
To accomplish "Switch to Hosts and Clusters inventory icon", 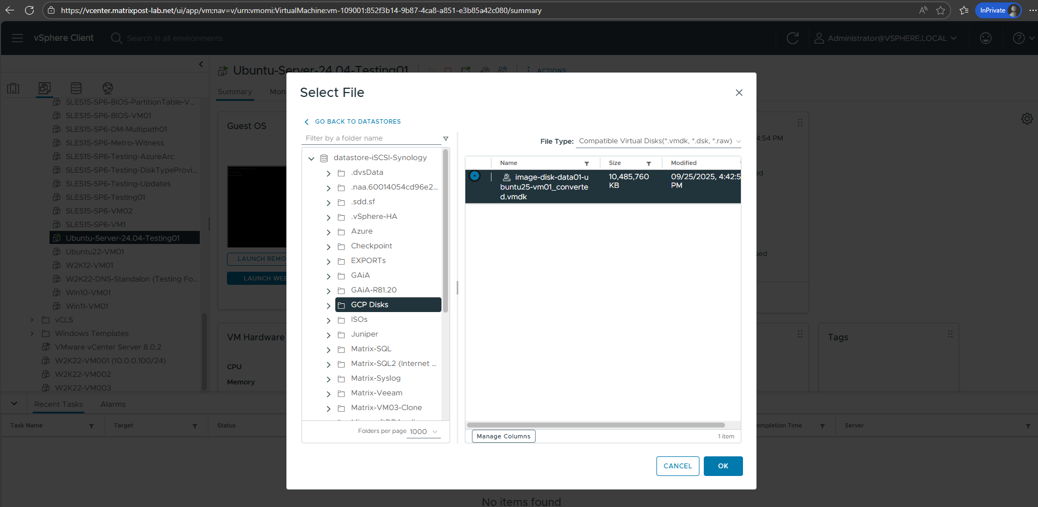I will pyautogui.click(x=13, y=88).
